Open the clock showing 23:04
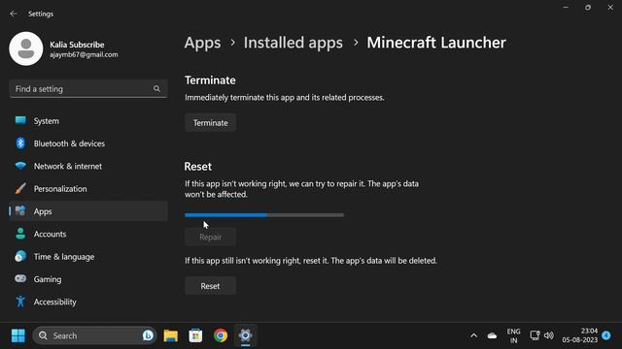Screen dimensions: 622x349 579,335
